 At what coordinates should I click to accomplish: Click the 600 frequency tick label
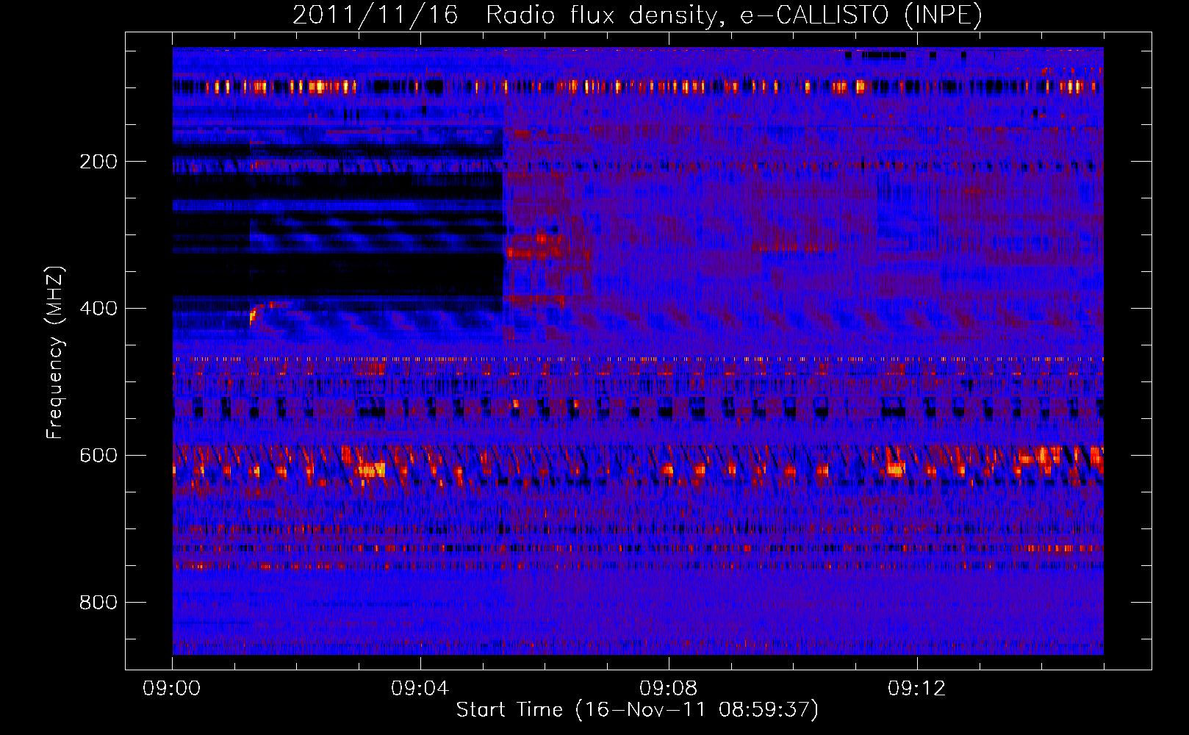[98, 456]
